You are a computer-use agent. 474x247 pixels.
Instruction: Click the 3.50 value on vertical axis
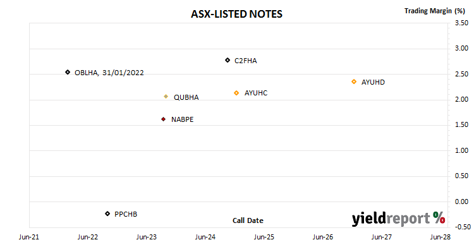(x=461, y=23)
